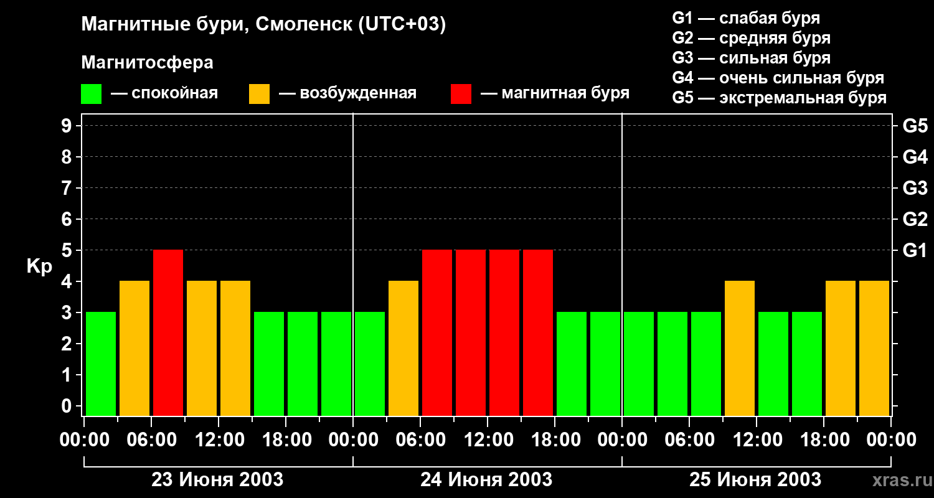Select the yellow bar 09:00–12:00 on 23 Июня
Viewport: 934px width, 498px height.
202,348
